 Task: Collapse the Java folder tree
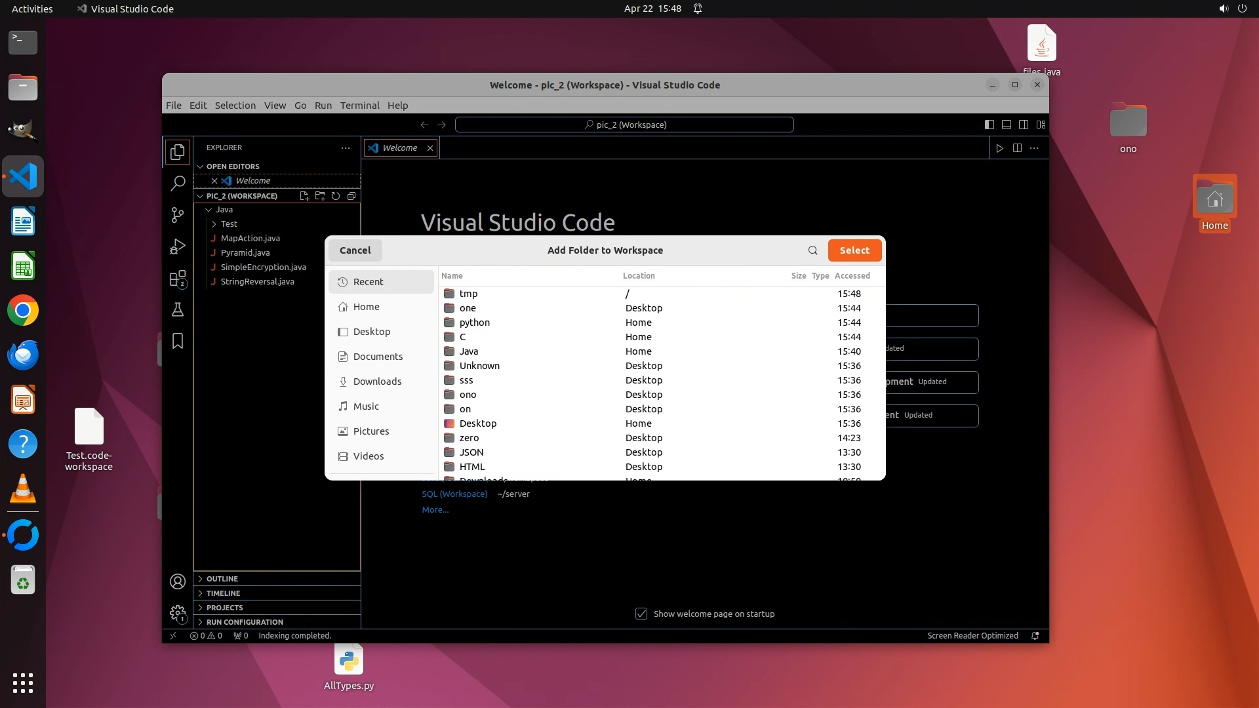coord(209,210)
